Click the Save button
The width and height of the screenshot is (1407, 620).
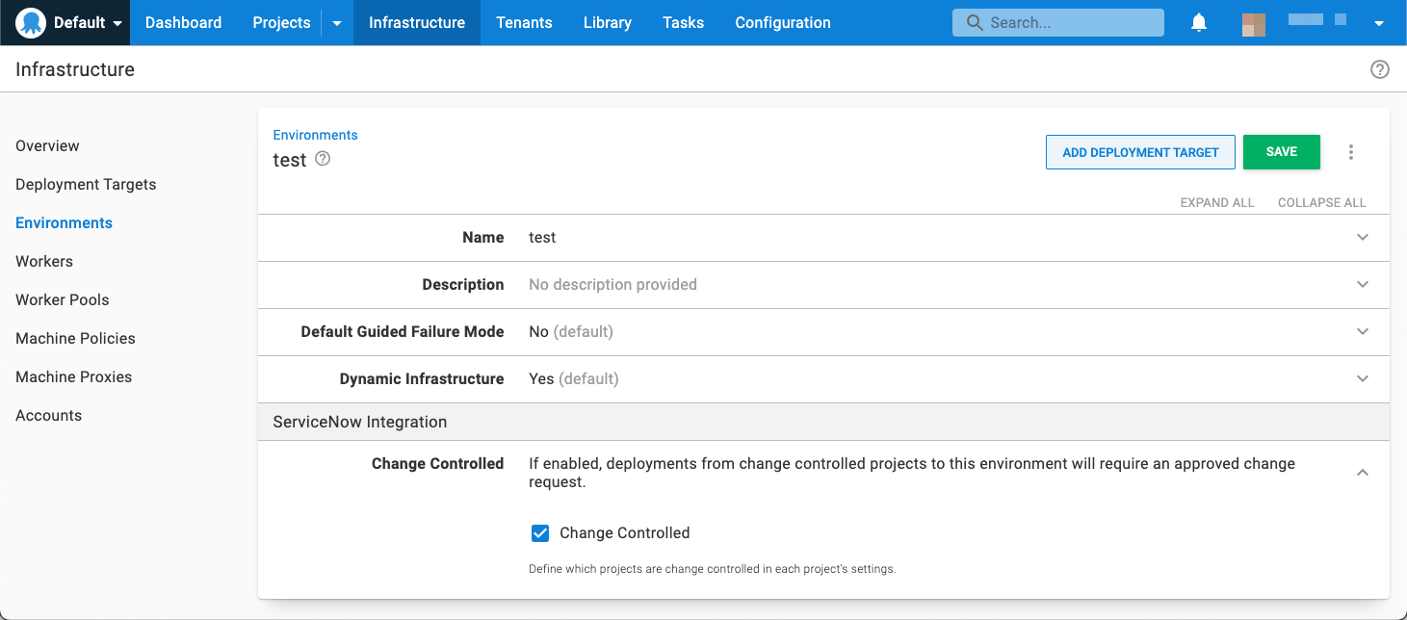(x=1281, y=151)
